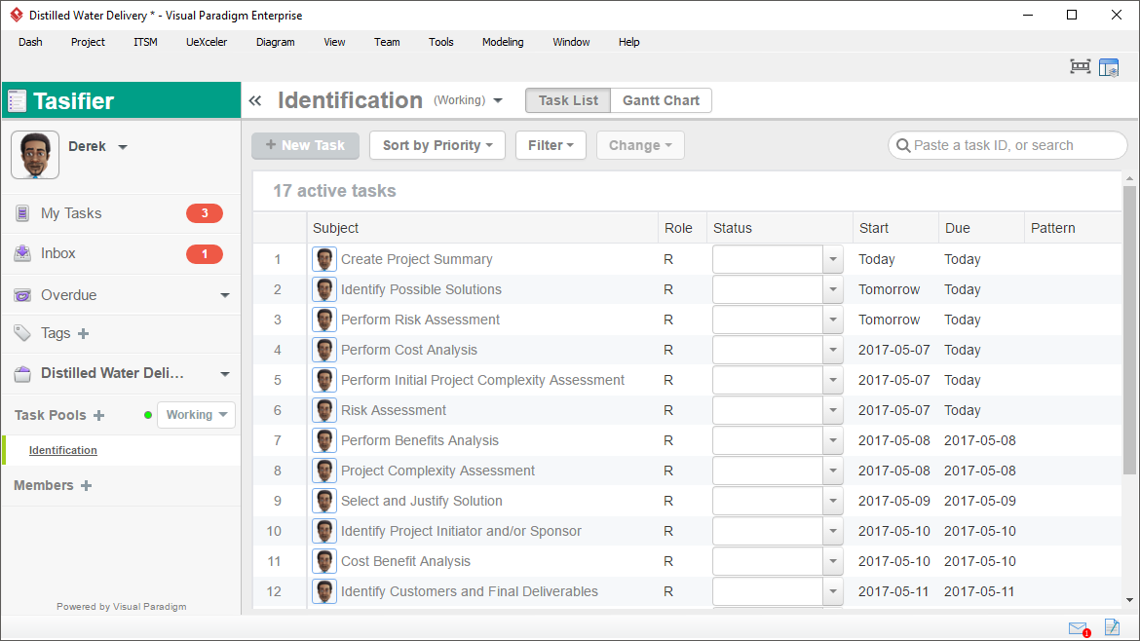This screenshot has height=641, width=1140.
Task: Click the Due column header
Action: click(x=981, y=228)
